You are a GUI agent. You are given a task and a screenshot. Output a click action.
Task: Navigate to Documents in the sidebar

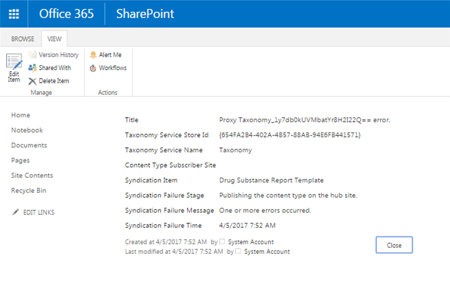(29, 145)
